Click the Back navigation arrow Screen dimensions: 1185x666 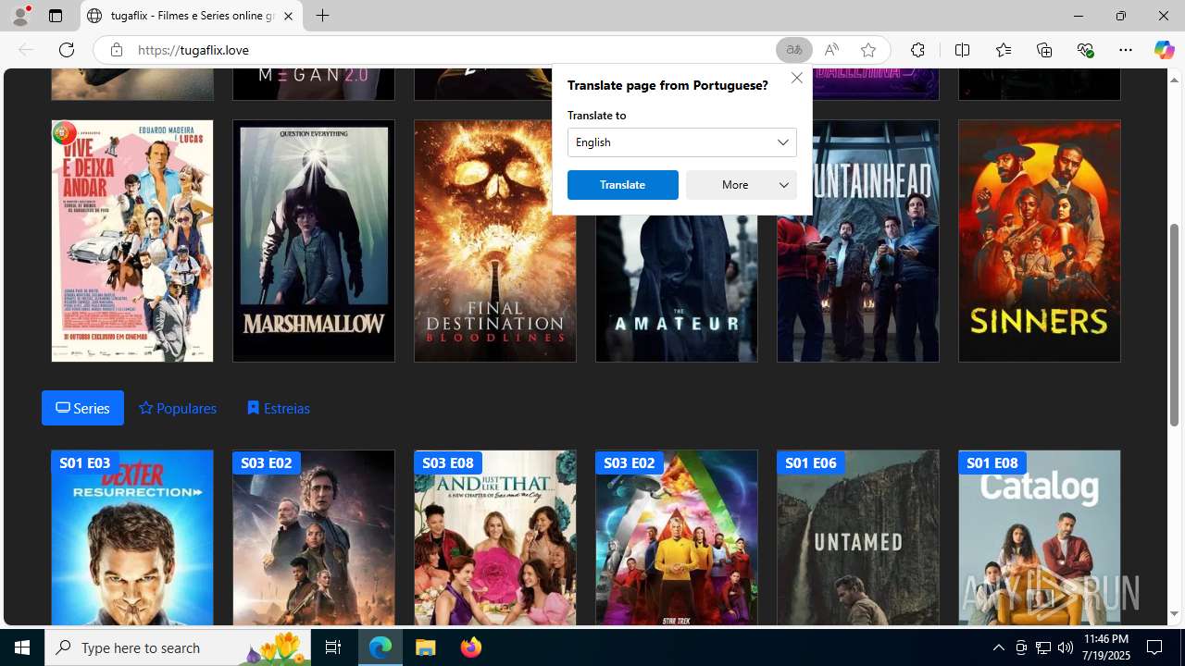26,50
